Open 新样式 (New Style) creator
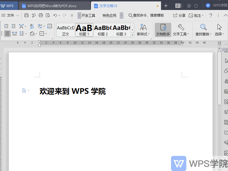The image size is (228, 171). [143, 30]
